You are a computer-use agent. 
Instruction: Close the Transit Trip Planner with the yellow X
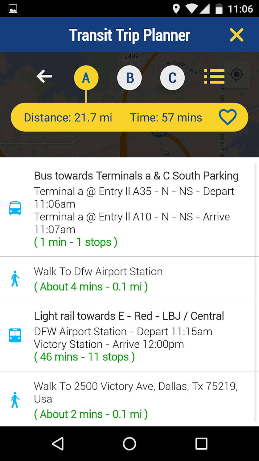point(236,35)
